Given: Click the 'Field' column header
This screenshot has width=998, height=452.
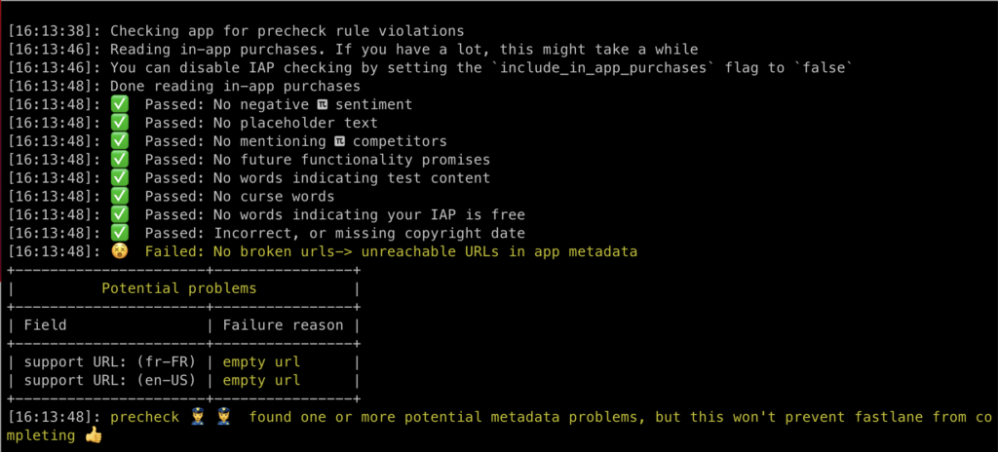Looking at the screenshot, I should coord(45,325).
